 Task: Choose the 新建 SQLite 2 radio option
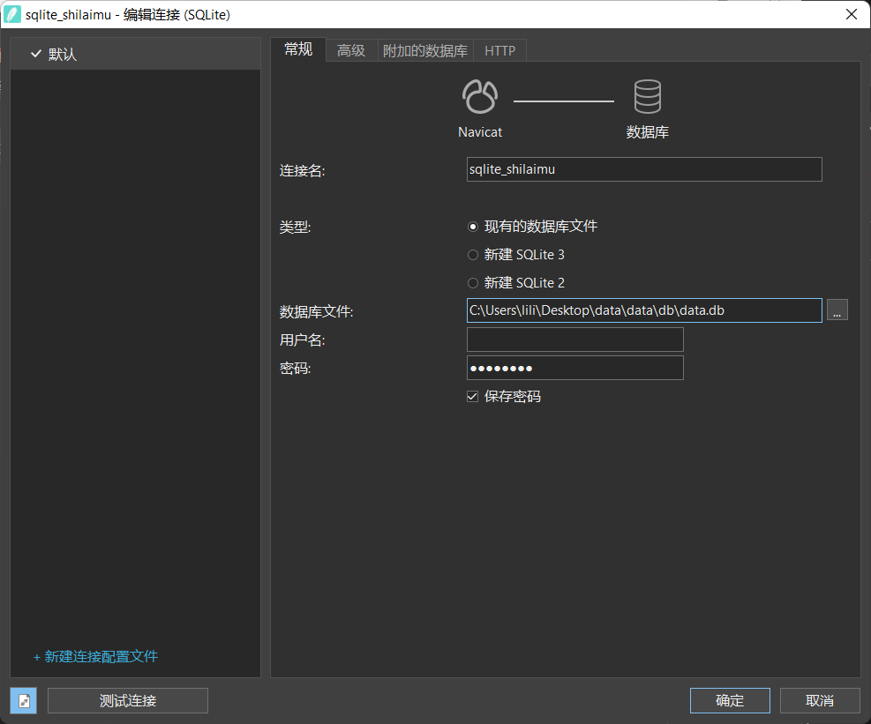pyautogui.click(x=473, y=283)
